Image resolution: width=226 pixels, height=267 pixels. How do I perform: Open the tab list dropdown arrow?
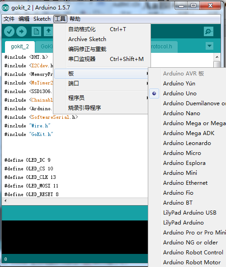click(x=209, y=46)
